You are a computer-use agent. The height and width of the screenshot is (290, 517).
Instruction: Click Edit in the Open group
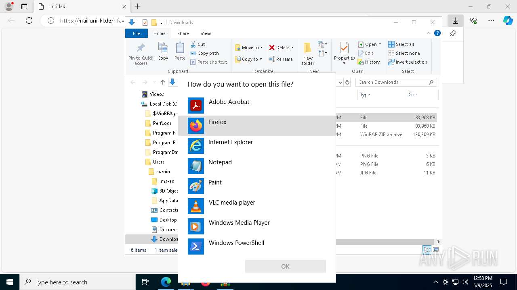[x=366, y=53]
